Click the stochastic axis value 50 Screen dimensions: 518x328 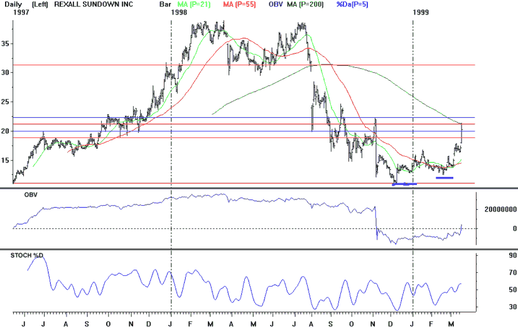point(513,290)
